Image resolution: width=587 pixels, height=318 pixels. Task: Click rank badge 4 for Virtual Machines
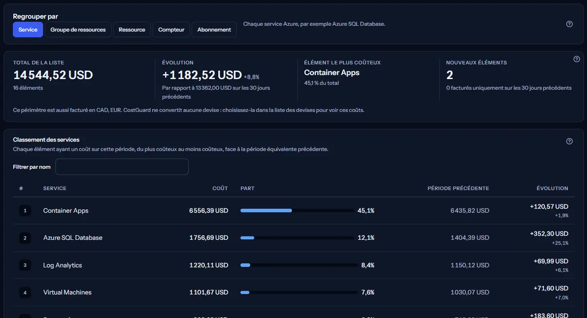pyautogui.click(x=25, y=293)
